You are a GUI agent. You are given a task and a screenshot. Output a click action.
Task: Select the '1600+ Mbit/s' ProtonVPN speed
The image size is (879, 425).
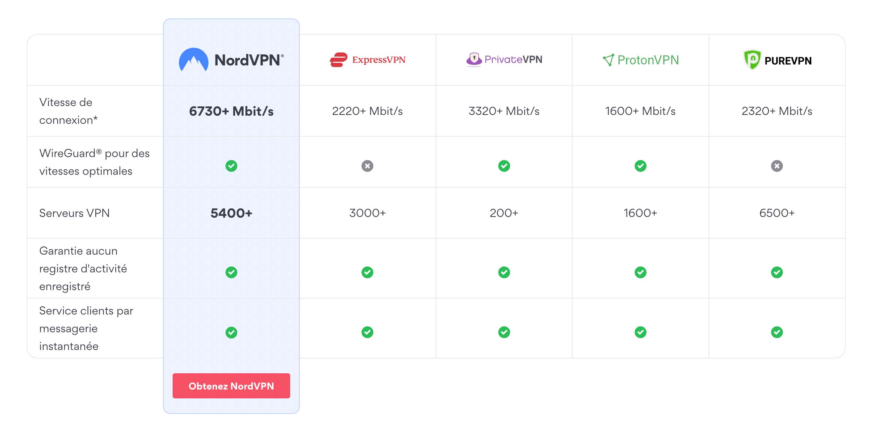tap(641, 111)
